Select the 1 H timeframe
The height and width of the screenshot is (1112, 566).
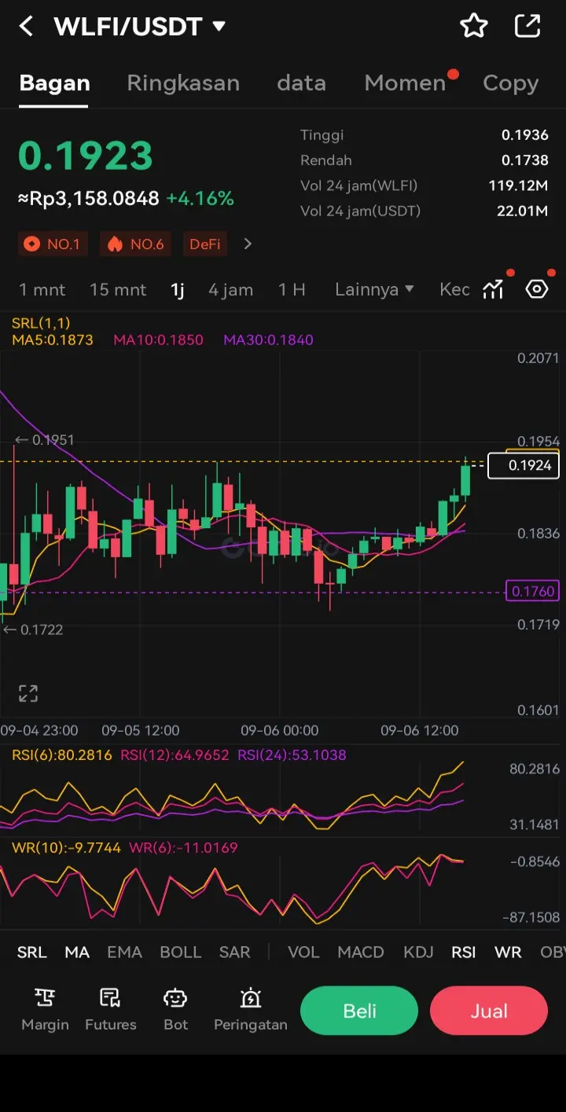pyautogui.click(x=292, y=289)
